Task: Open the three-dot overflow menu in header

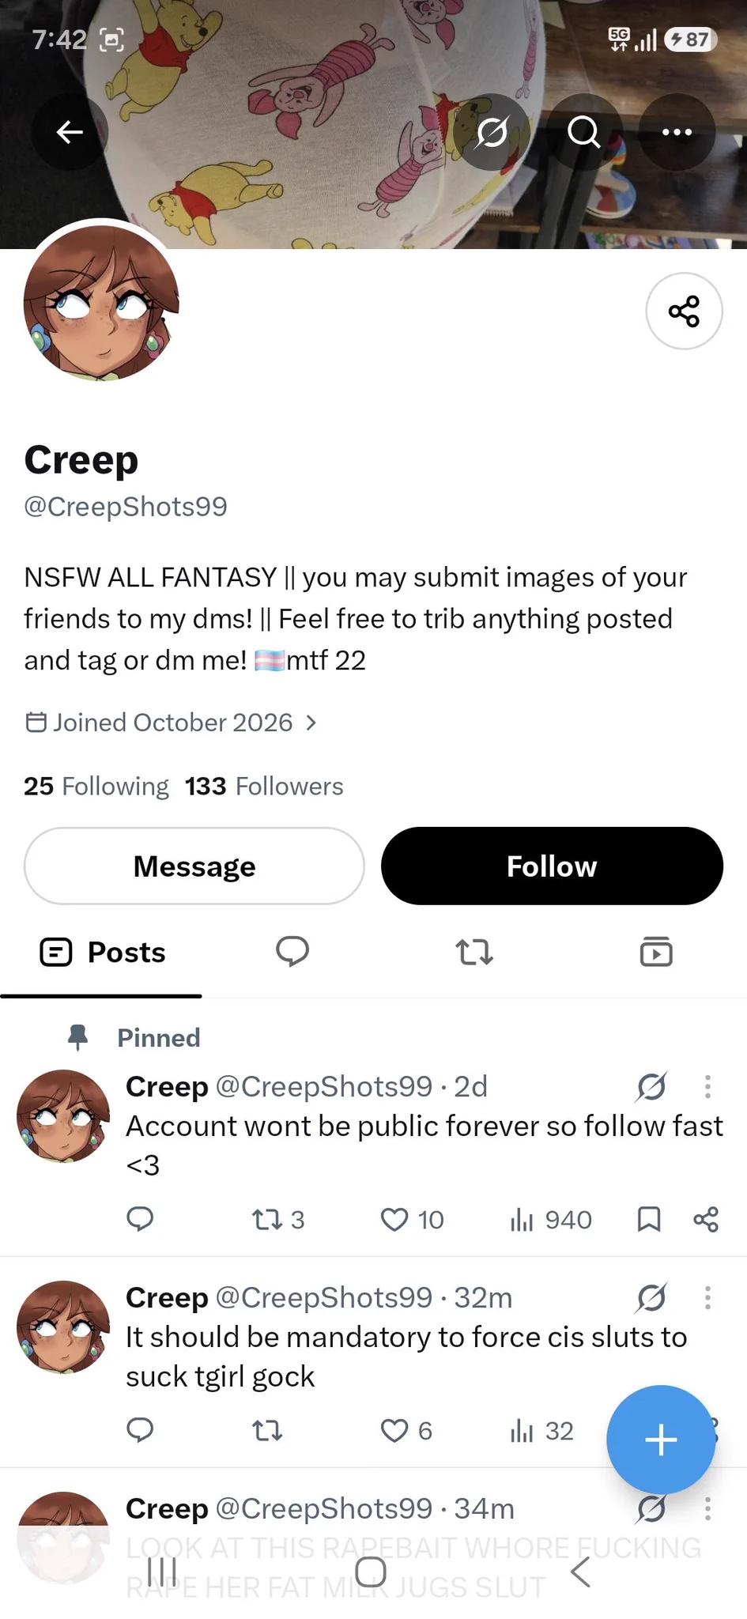Action: pyautogui.click(x=677, y=132)
